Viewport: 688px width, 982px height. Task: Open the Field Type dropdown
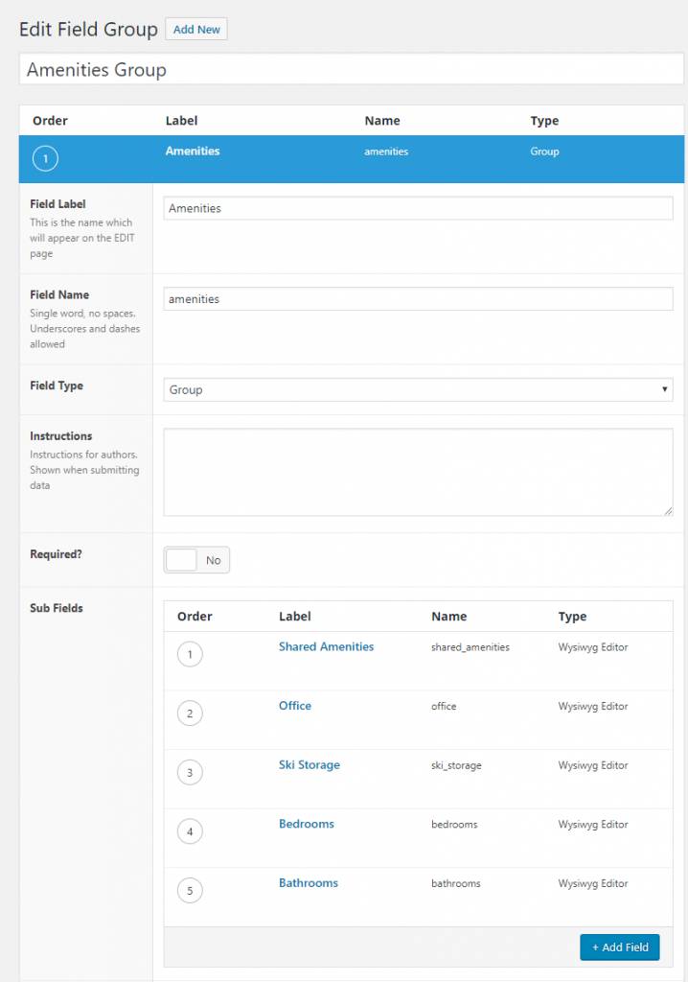(x=419, y=389)
